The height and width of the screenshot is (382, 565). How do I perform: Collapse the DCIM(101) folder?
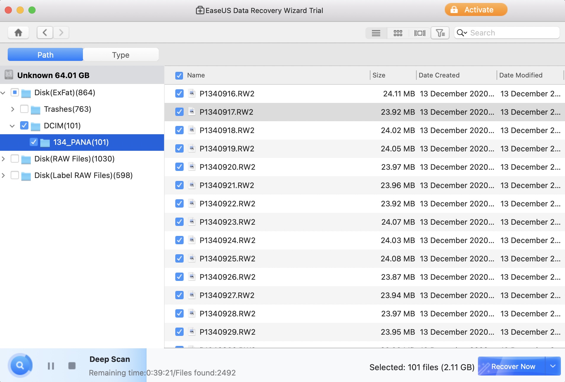(12, 126)
